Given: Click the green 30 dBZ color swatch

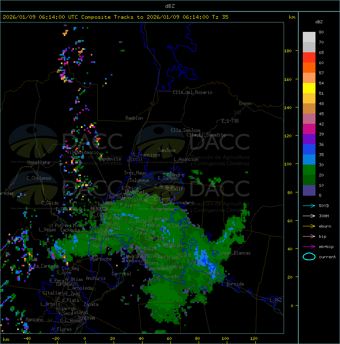Looking at the screenshot, I should click(x=309, y=170).
